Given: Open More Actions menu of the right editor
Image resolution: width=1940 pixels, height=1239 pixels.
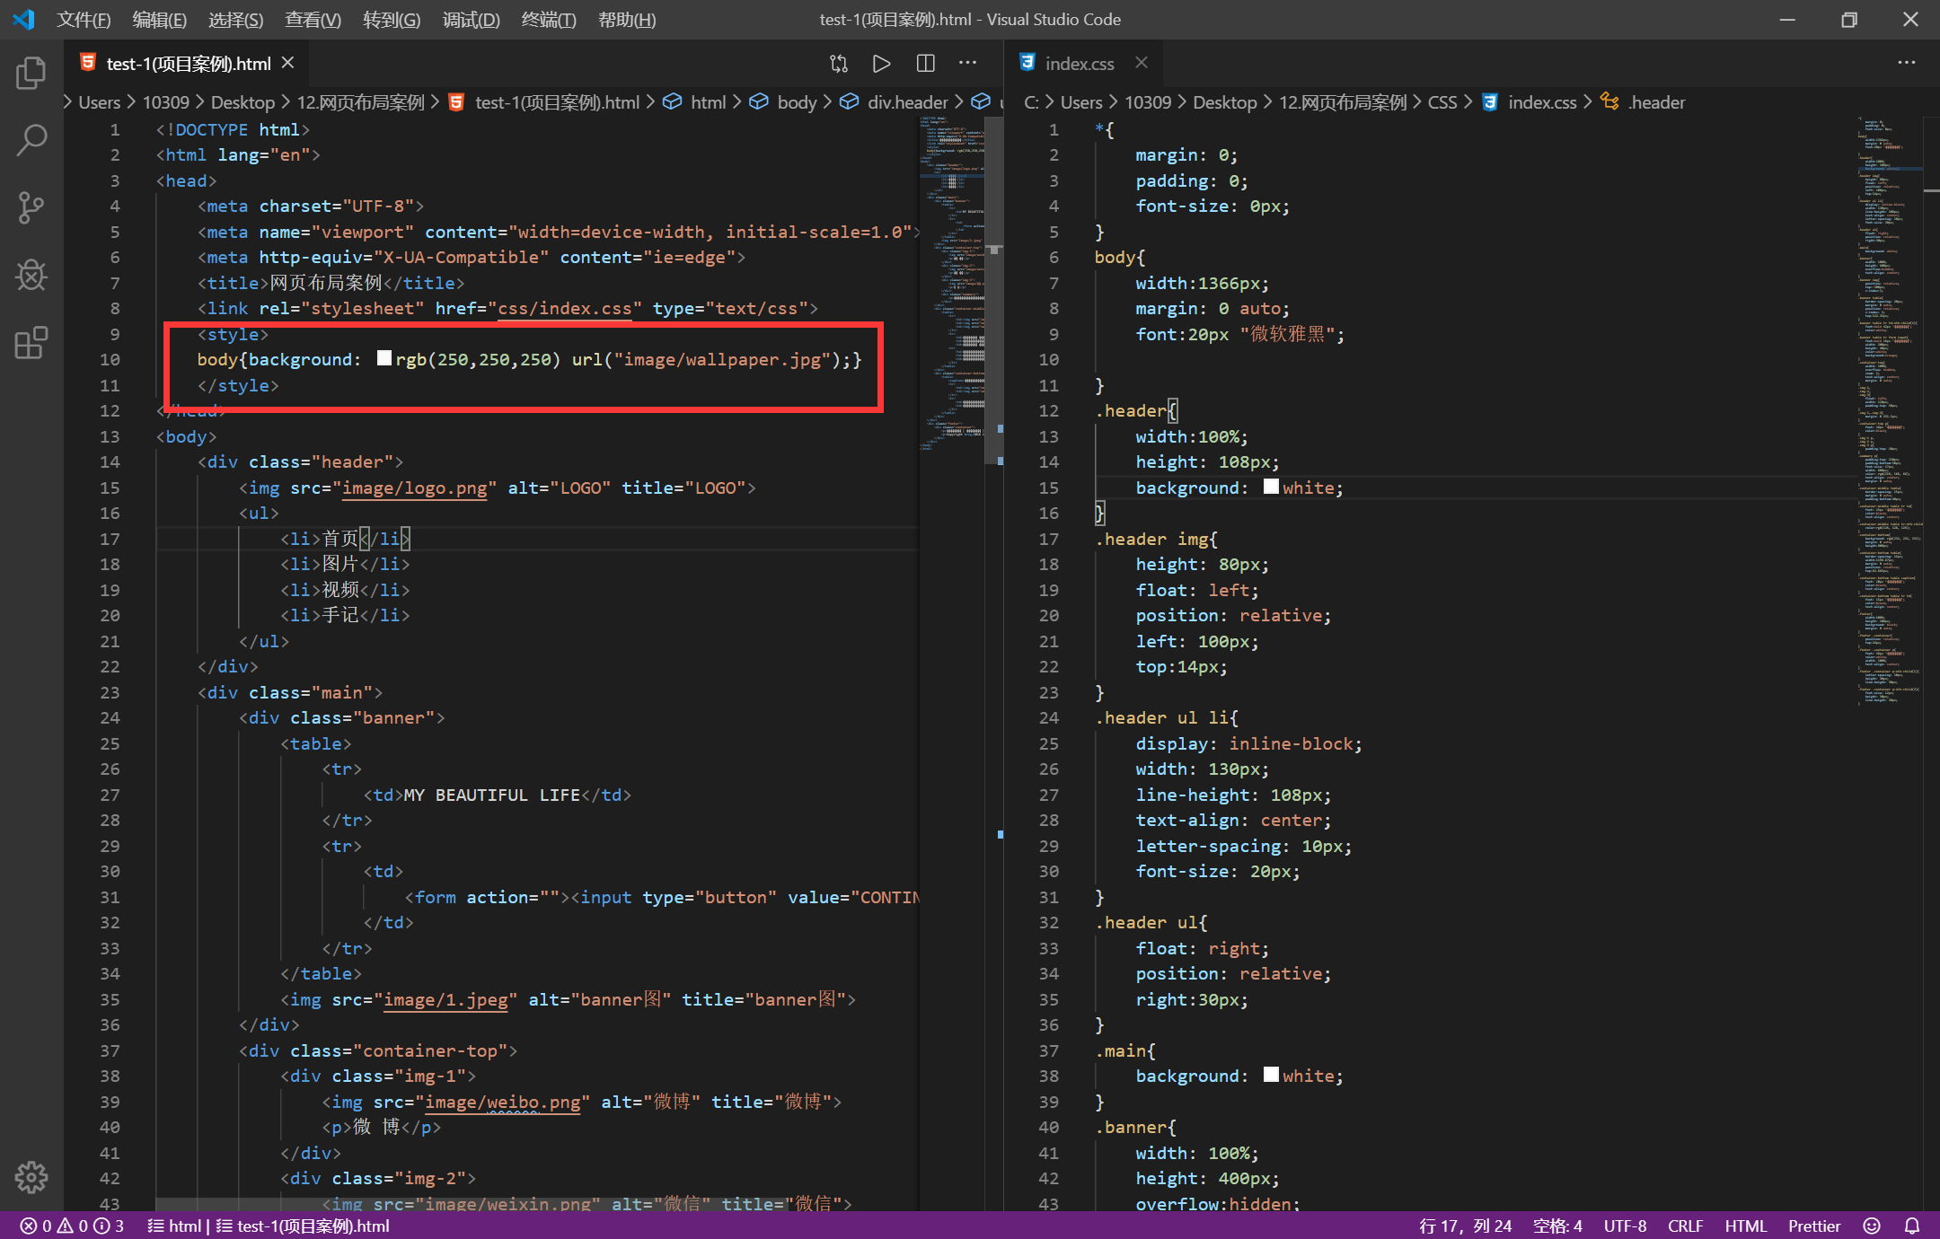Looking at the screenshot, I should [1907, 64].
